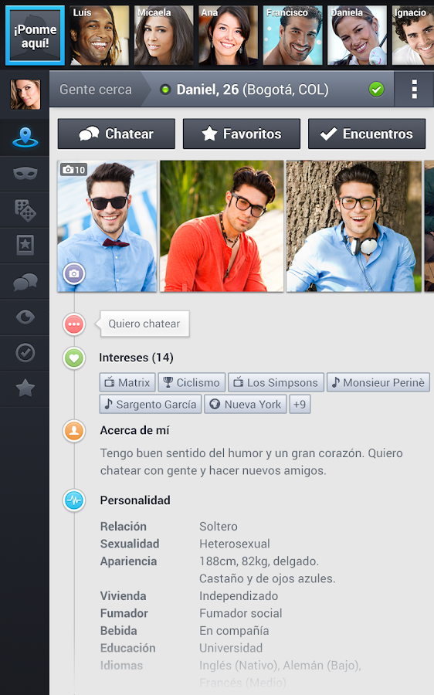This screenshot has width=434, height=695.
Task: Open Francisco profile thumbnail
Action: (293, 36)
